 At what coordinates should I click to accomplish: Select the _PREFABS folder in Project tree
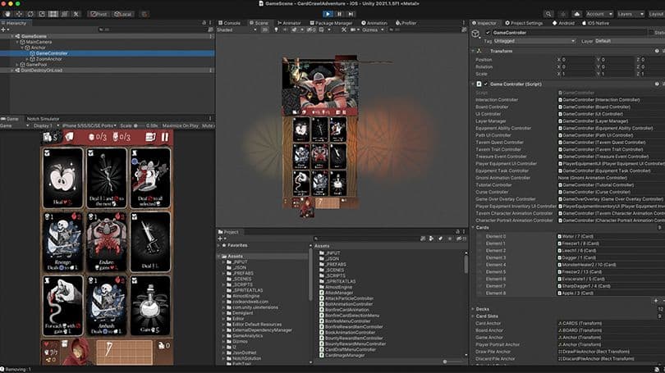pyautogui.click(x=243, y=274)
